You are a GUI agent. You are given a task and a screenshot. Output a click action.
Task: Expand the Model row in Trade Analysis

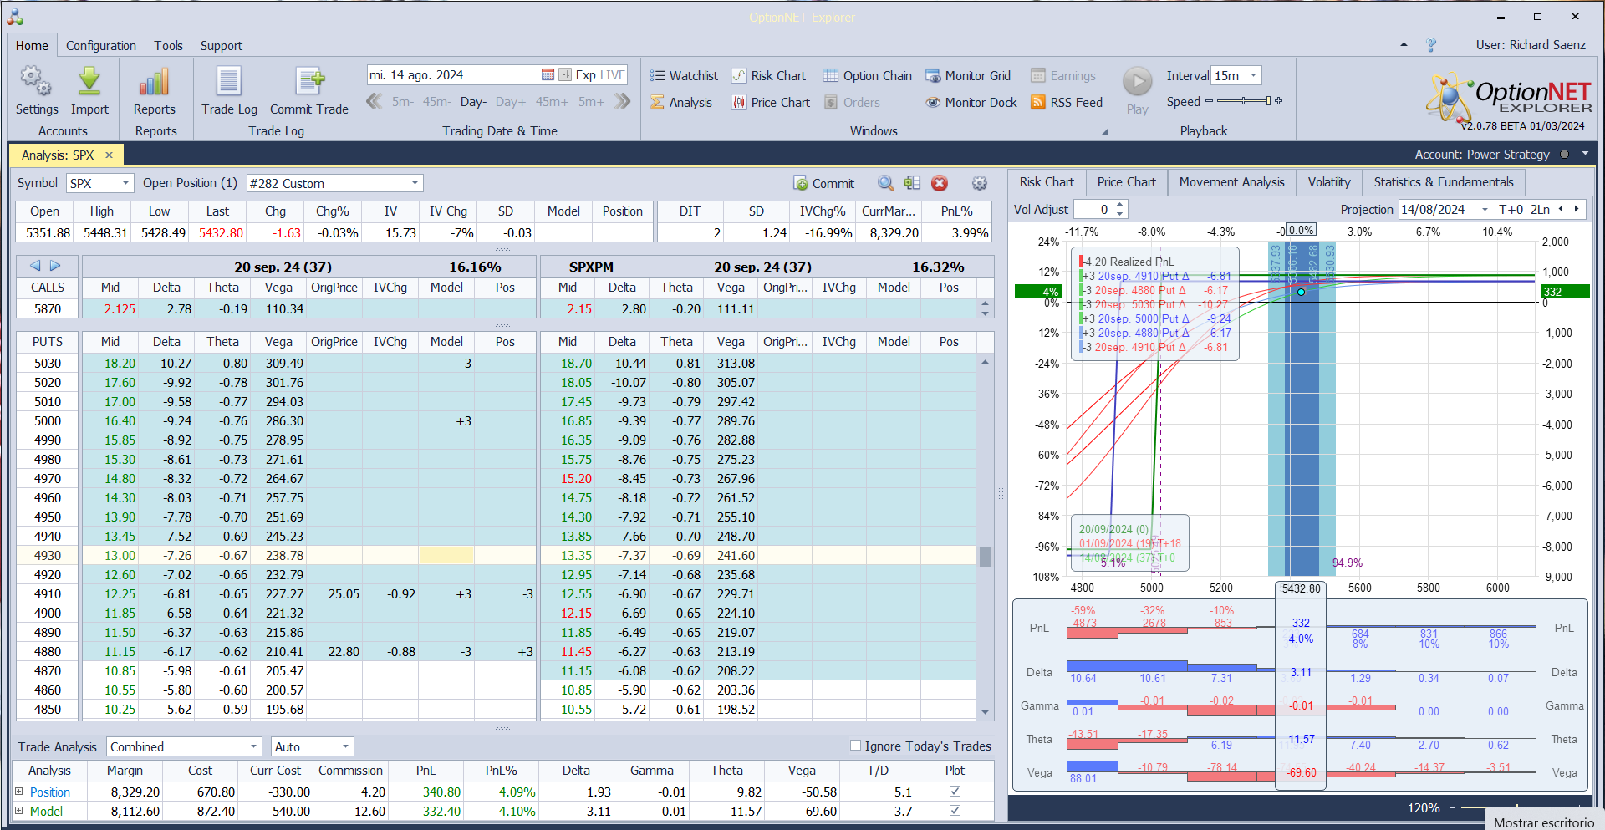pyautogui.click(x=18, y=810)
